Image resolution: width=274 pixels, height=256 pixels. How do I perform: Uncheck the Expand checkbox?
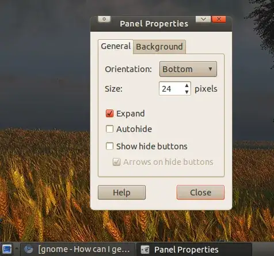click(109, 114)
